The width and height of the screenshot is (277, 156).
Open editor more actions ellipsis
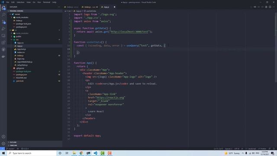point(274,7)
